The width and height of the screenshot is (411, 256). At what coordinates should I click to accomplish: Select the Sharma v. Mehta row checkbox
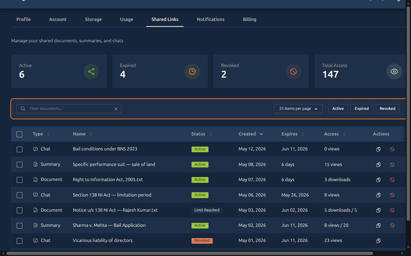click(20, 226)
